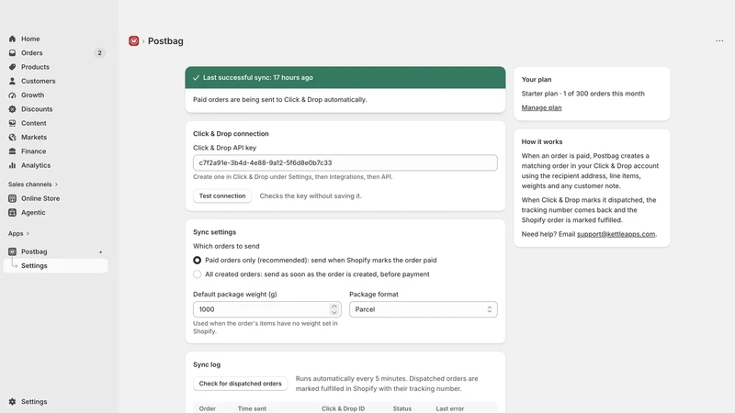Expand the Apps section chevron
Image resolution: width=735 pixels, height=413 pixels.
[28, 234]
